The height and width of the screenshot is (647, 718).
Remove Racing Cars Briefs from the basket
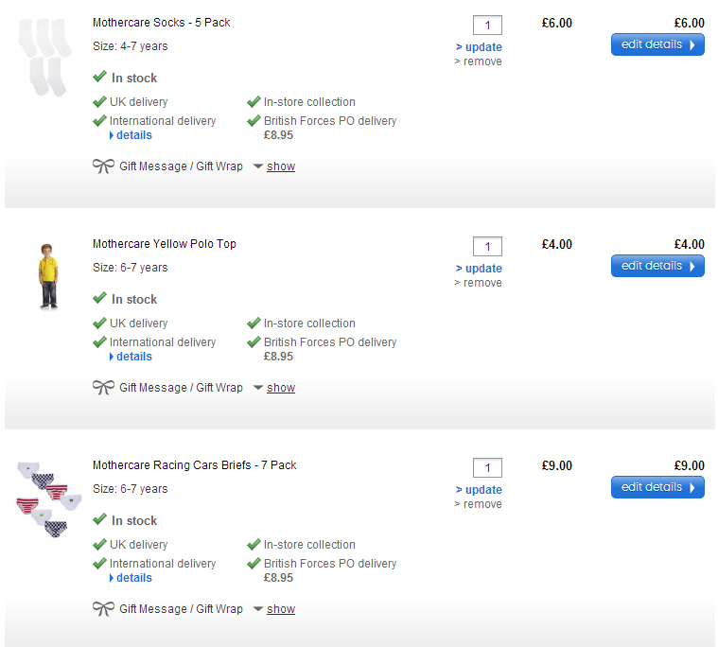tap(482, 504)
